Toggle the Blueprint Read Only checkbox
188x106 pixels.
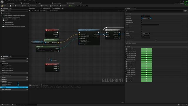tap(142, 23)
